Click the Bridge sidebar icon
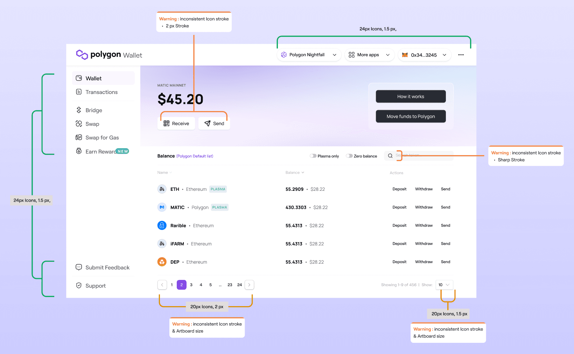Image resolution: width=574 pixels, height=354 pixels. coord(79,110)
